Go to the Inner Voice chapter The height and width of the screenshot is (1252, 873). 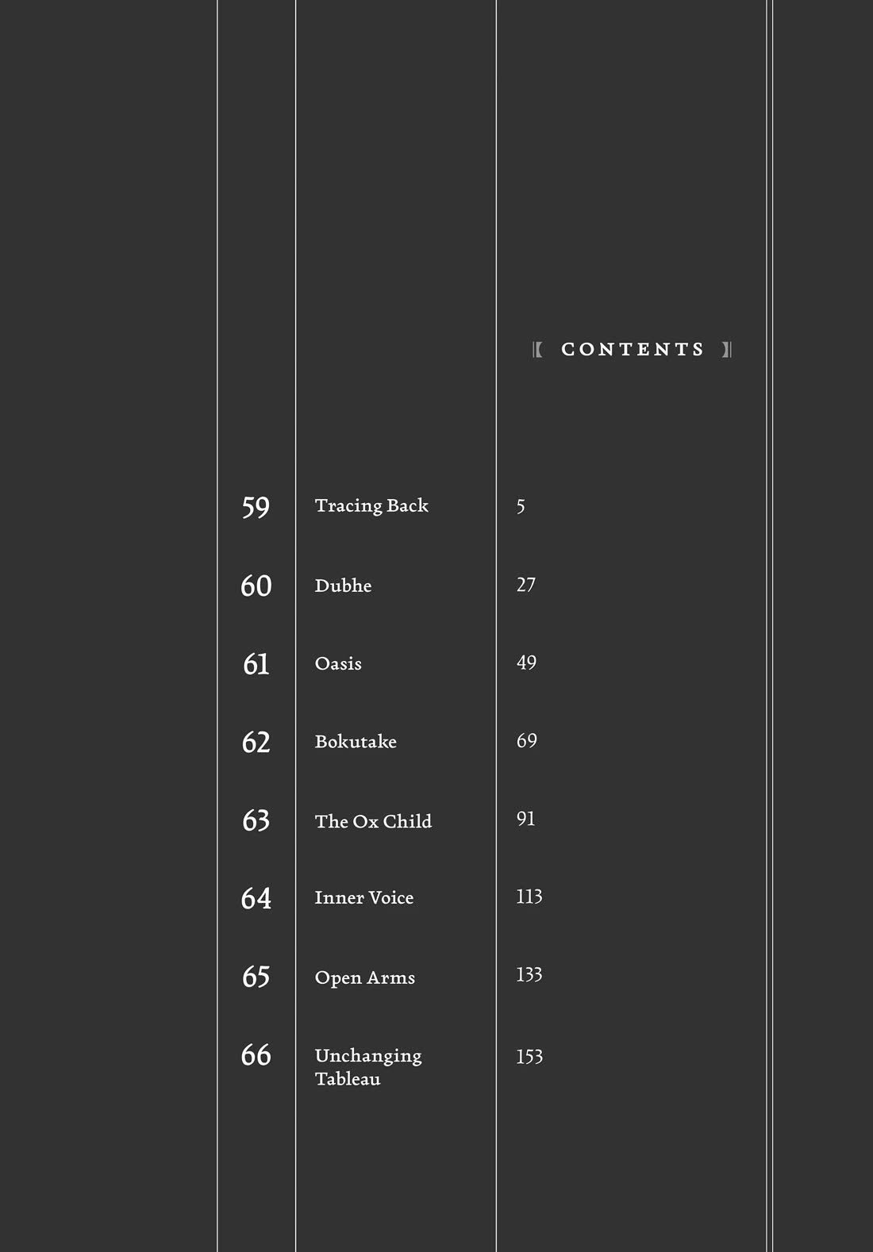363,898
